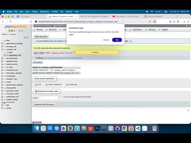Collapse the company_db database tree
The height and width of the screenshot is (143, 191).
(x=2, y=49)
